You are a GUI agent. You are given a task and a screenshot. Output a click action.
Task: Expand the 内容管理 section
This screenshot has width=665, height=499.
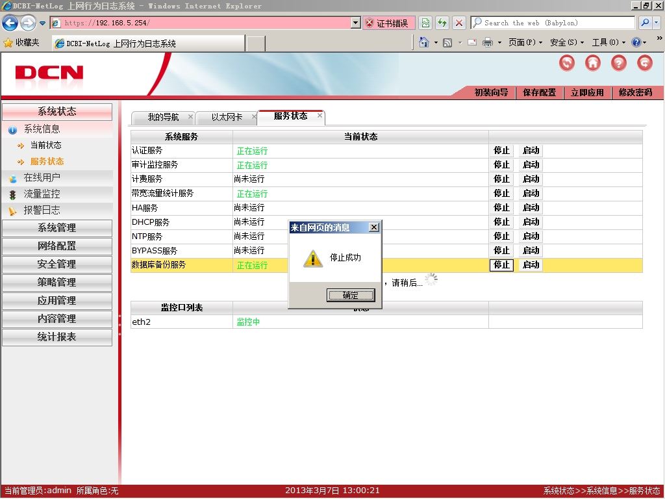[x=57, y=318]
